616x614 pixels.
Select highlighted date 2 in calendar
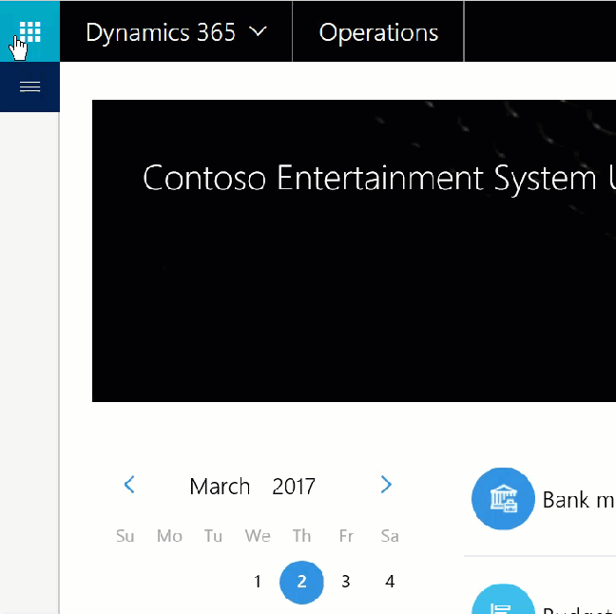coord(301,582)
